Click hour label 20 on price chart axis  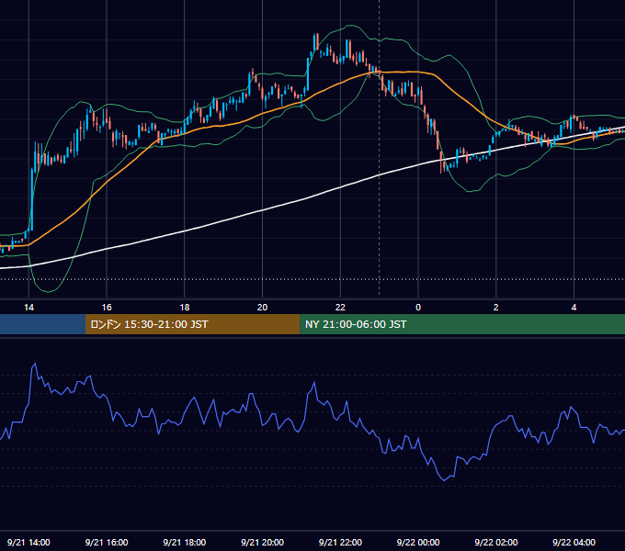tap(262, 308)
